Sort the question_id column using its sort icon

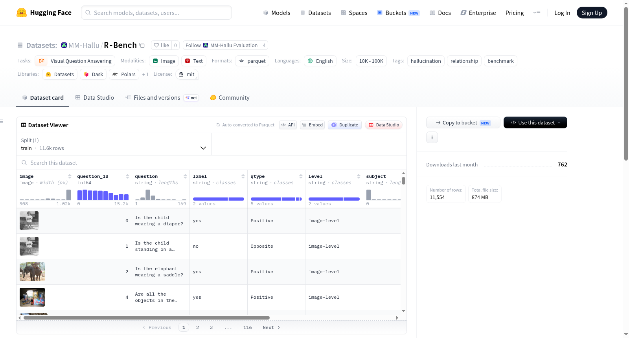click(x=127, y=176)
